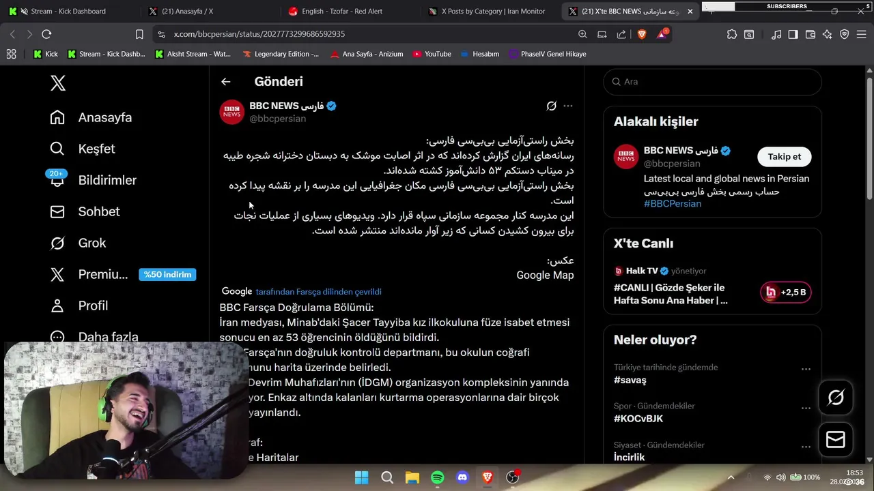Image resolution: width=874 pixels, height=491 pixels.
Task: Open more options for İncirlik trend
Action: pos(806,447)
